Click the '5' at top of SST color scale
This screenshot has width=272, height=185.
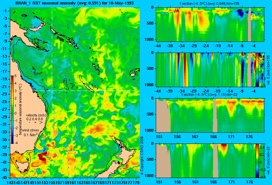tap(15, 76)
